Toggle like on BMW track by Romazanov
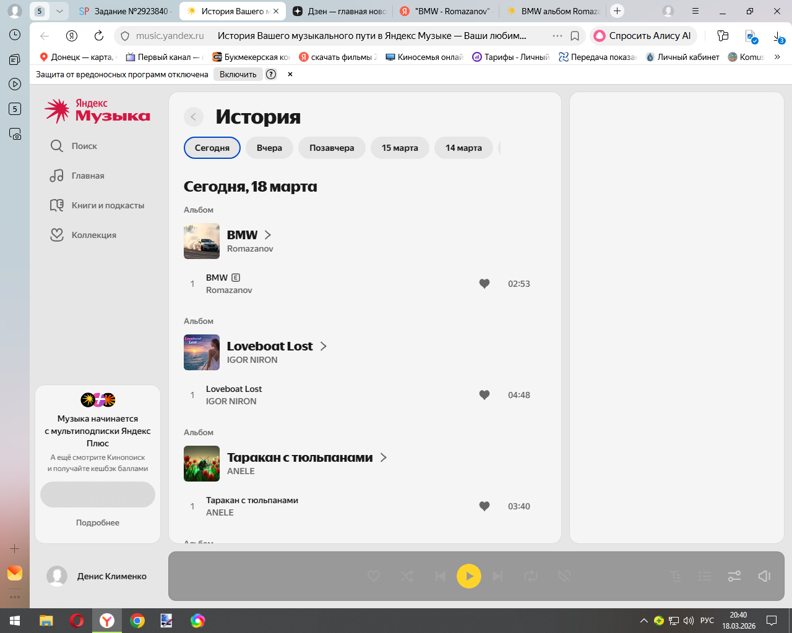The width and height of the screenshot is (792, 633). tap(484, 284)
